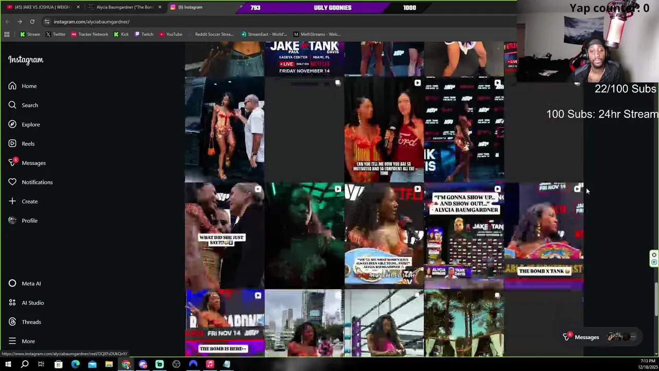Open the Reddit Soccer Streams bookmark
Image resolution: width=659 pixels, height=371 pixels.
211,35
